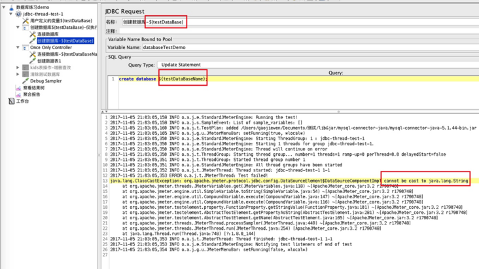This screenshot has height=269, width=479.
Task: Click the 用户定义的变量 config element icon
Action: (26, 21)
